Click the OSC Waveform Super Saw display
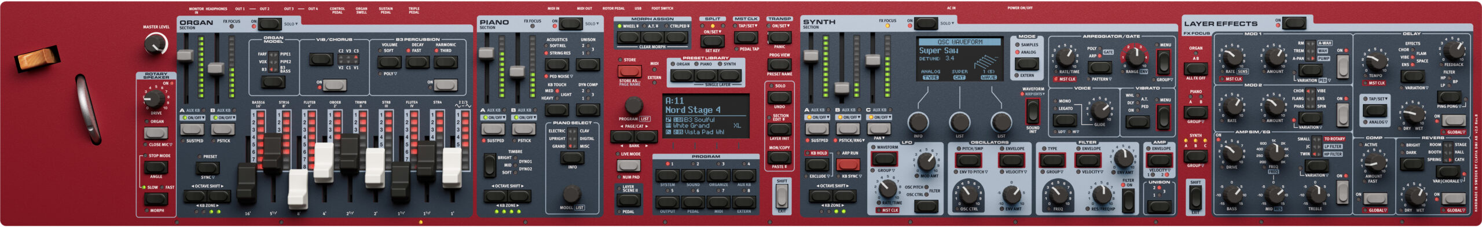Screen dimensions: 1482x228 [x=959, y=59]
